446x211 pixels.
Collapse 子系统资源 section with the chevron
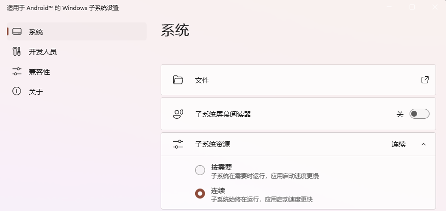point(424,144)
